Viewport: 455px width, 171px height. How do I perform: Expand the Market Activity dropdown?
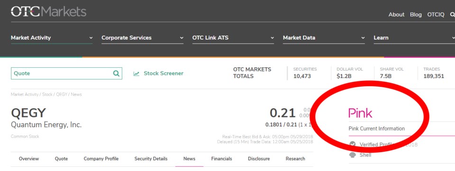point(91,38)
